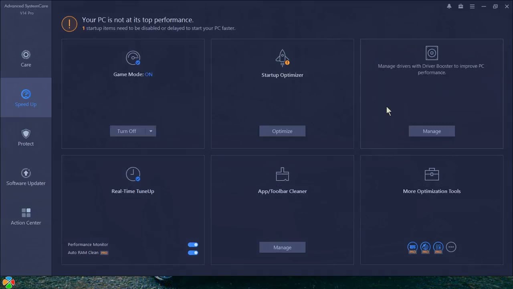Click the More Optimization Tools toolbox icon
Image resolution: width=513 pixels, height=289 pixels.
pyautogui.click(x=432, y=174)
